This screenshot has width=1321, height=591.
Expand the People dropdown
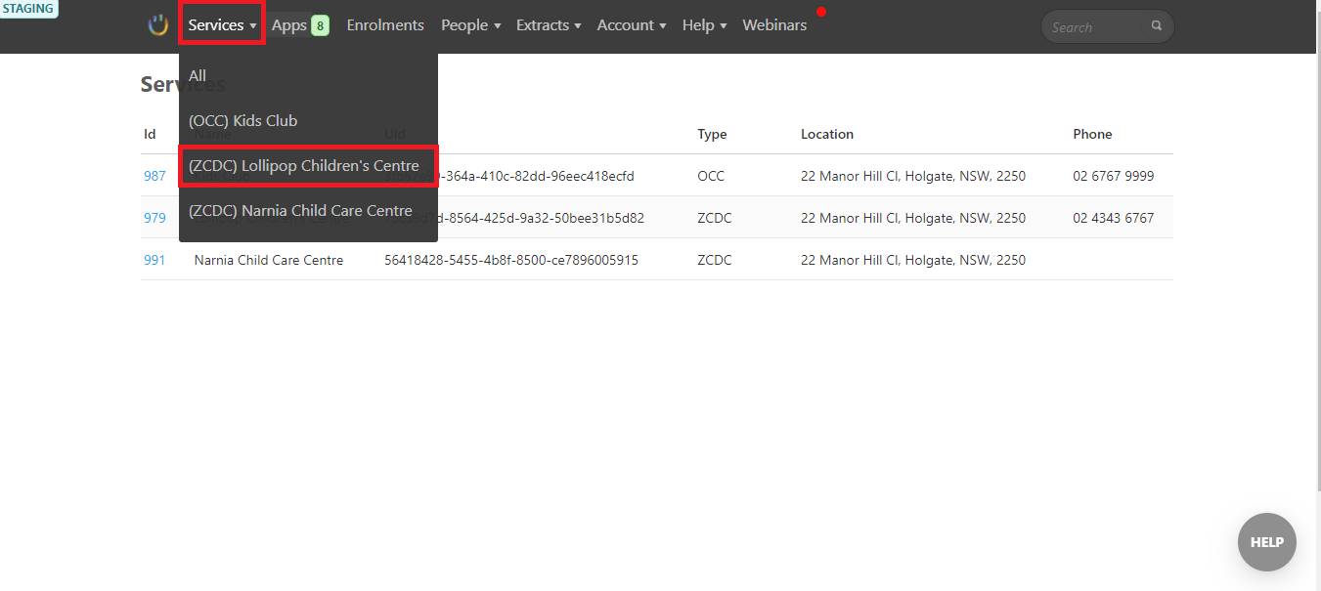coord(470,25)
